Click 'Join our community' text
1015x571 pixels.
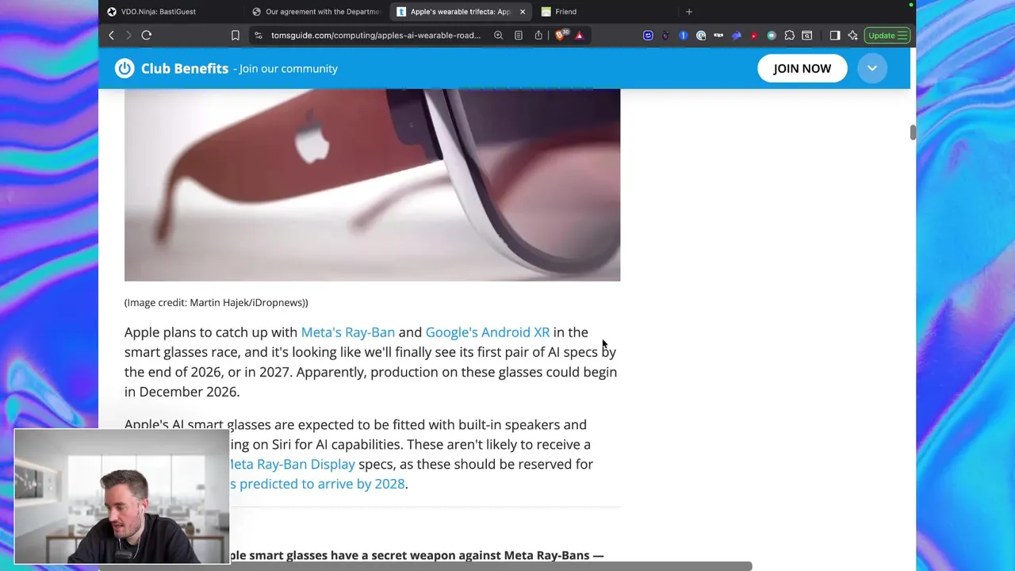pos(289,68)
